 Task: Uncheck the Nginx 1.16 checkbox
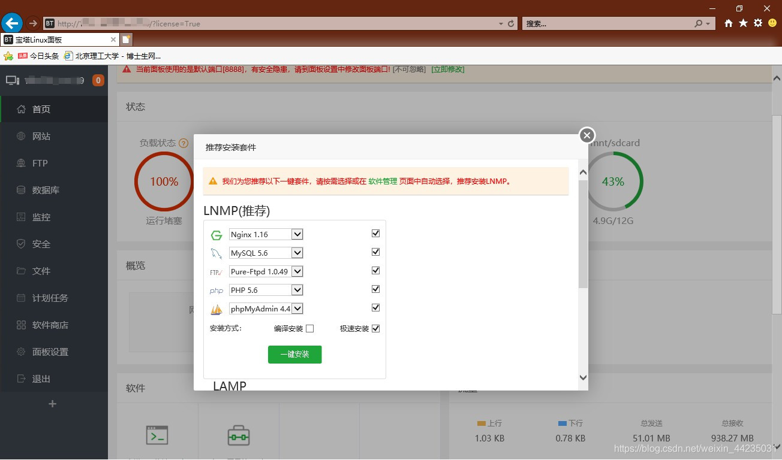click(x=376, y=234)
